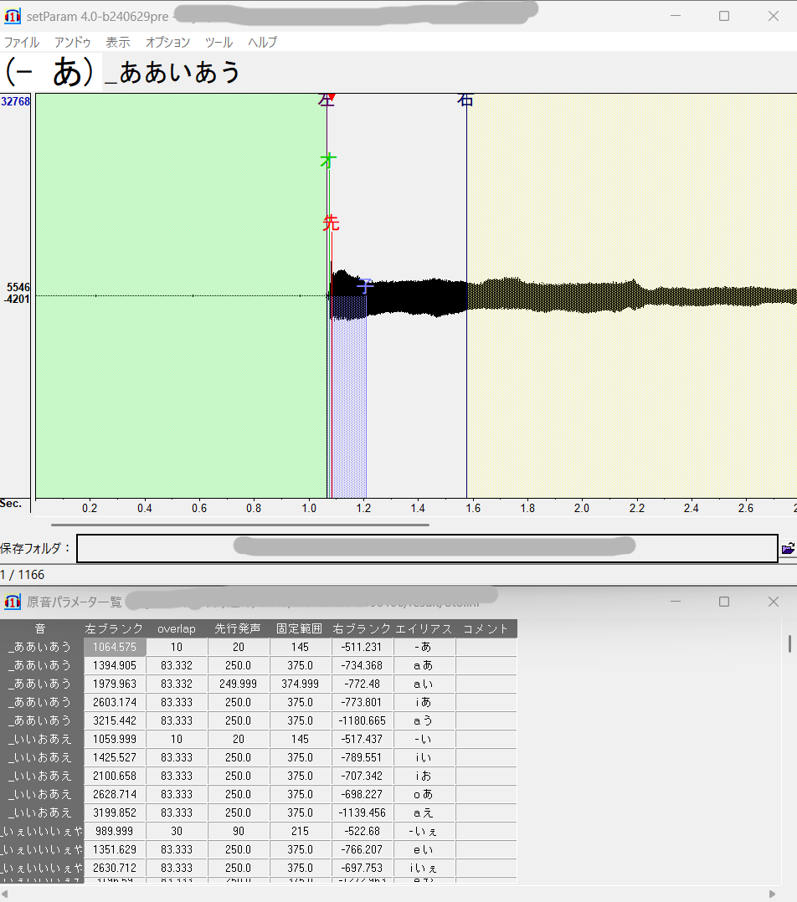This screenshot has height=902, width=797.
Task: Minimize the 原音パラメータ一覧 window
Action: pyautogui.click(x=676, y=602)
